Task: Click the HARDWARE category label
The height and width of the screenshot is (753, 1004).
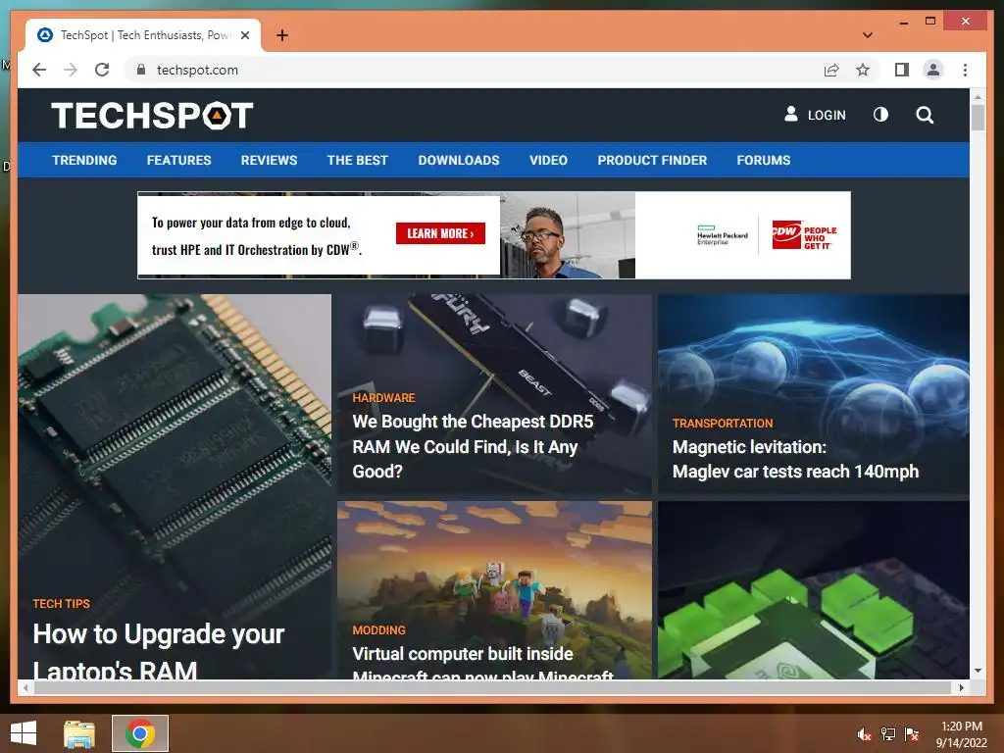Action: tap(383, 398)
